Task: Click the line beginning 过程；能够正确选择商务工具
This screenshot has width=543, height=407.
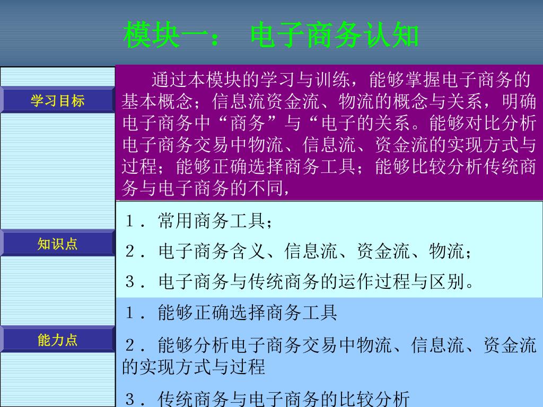Action: (329, 166)
